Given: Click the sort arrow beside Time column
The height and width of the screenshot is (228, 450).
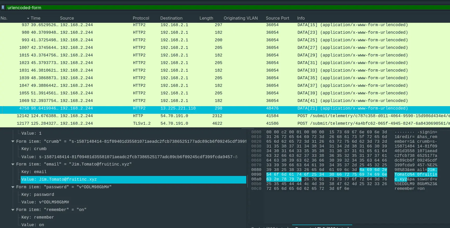Looking at the screenshot, I should 28,18.
